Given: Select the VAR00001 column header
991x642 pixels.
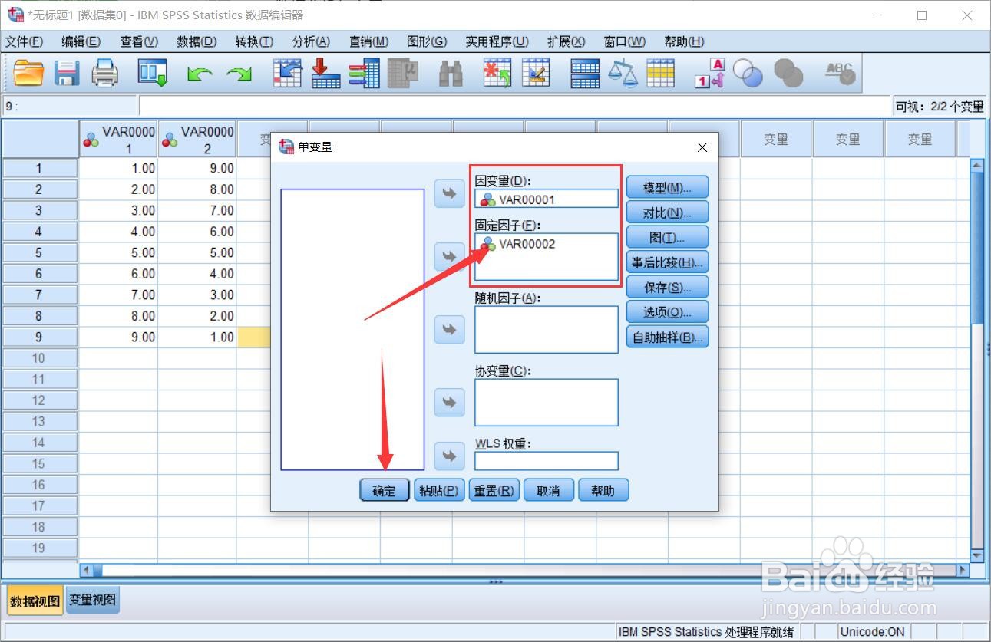Looking at the screenshot, I should 118,139.
